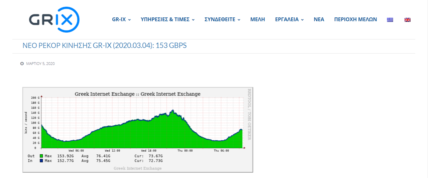Viewport: 428px width, 178px height.
Task: Click the GRIX logo
Action: click(x=54, y=20)
